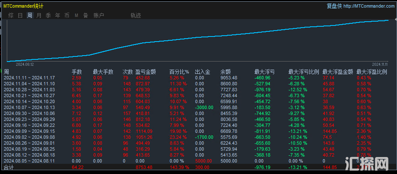Click the 最大浮亏 column header

[264, 72]
